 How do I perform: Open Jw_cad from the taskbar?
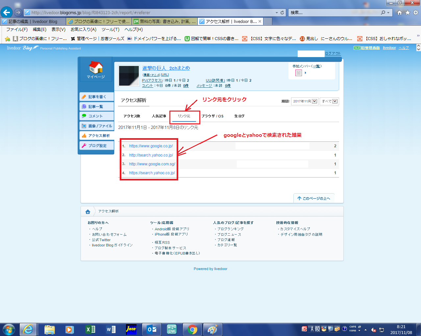pyautogui.click(x=131, y=329)
